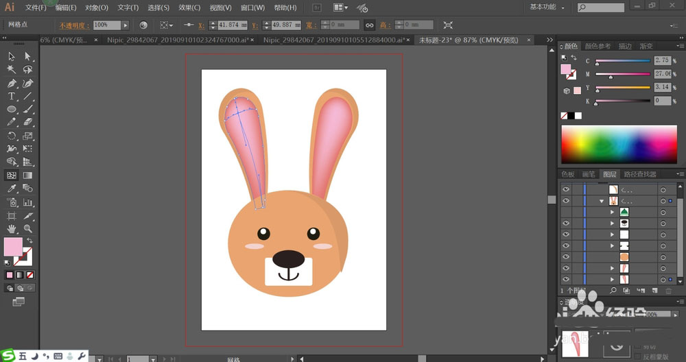Open the opacity value dropdown arrow
This screenshot has width=686, height=362.
pyautogui.click(x=126, y=25)
